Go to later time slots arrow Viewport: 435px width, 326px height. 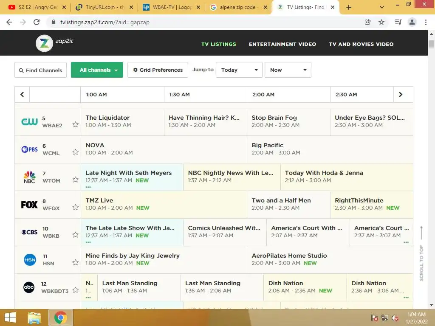coord(401,95)
